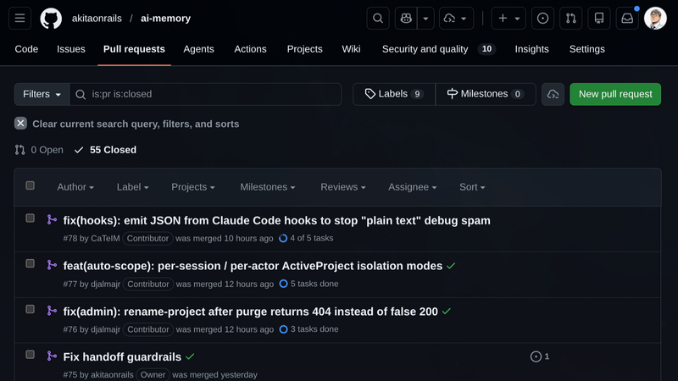678x381 pixels.
Task: Expand the Projects filter dropdown
Action: tap(193, 187)
